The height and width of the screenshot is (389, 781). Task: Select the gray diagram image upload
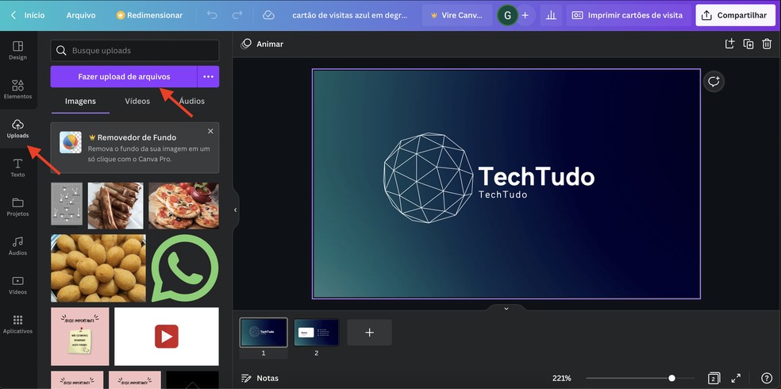67,204
